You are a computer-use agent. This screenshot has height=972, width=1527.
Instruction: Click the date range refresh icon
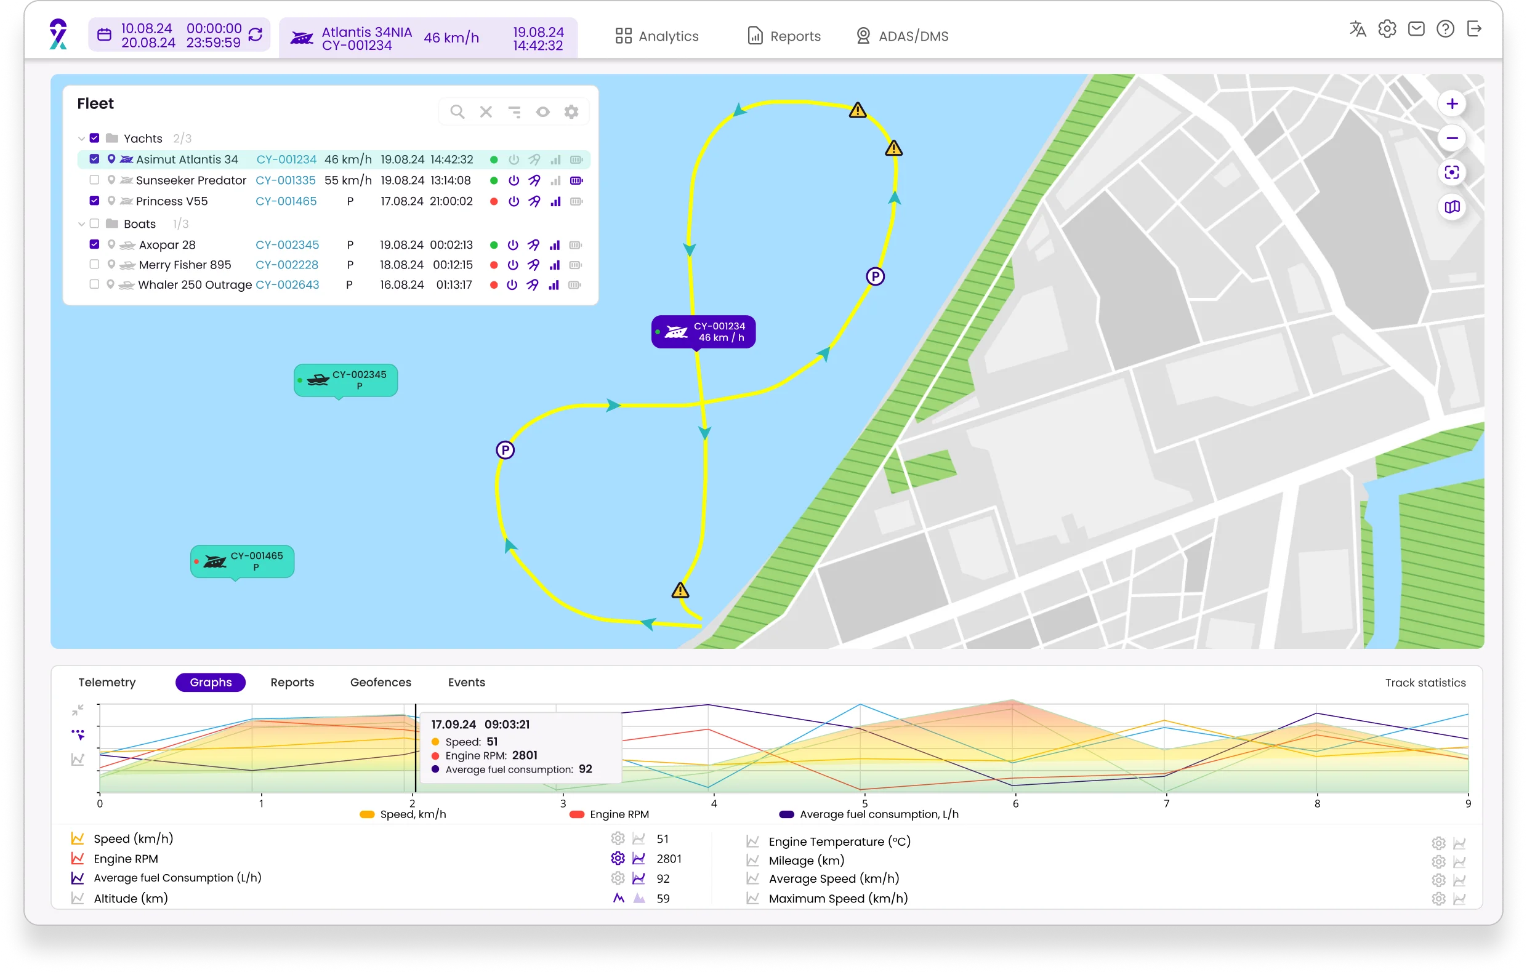pos(256,34)
